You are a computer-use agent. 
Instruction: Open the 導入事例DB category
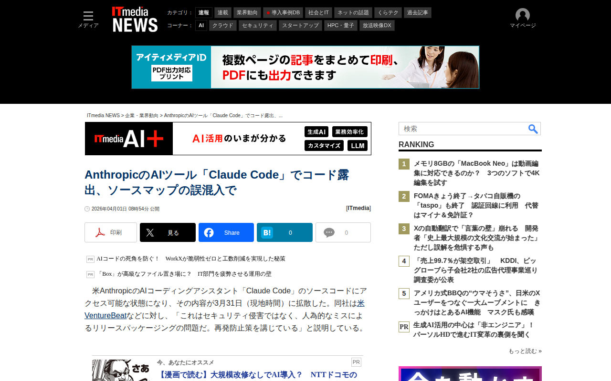tap(283, 13)
